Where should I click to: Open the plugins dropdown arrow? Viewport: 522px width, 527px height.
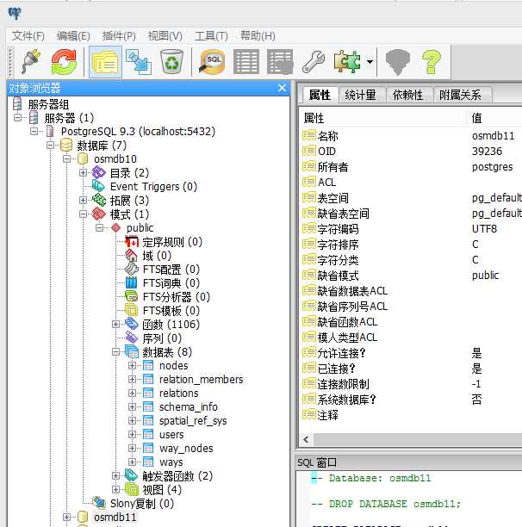coord(370,61)
